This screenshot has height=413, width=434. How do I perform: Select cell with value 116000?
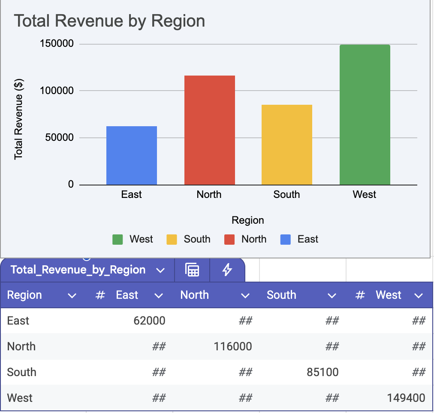point(217,346)
